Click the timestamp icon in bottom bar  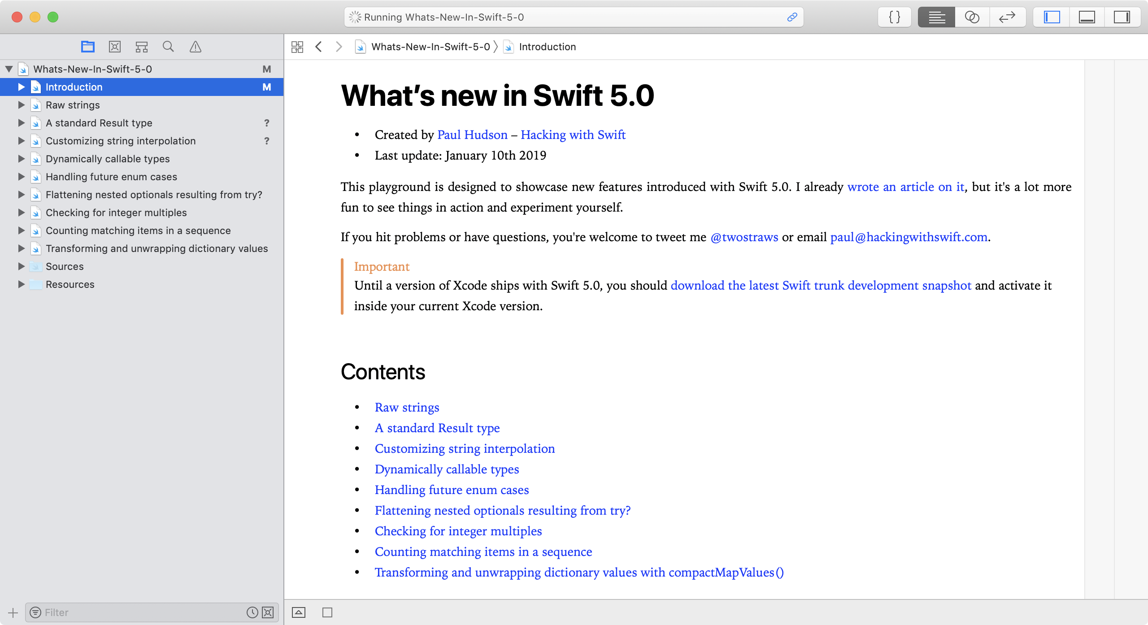[x=252, y=612]
